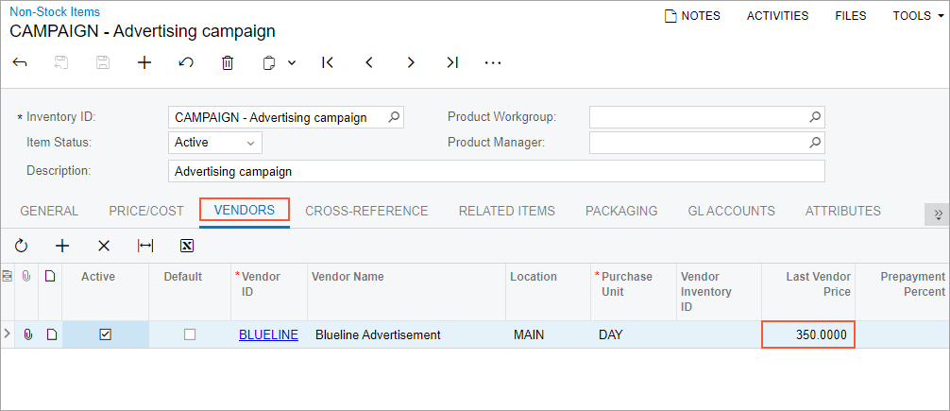Go to first record icon

[x=328, y=62]
